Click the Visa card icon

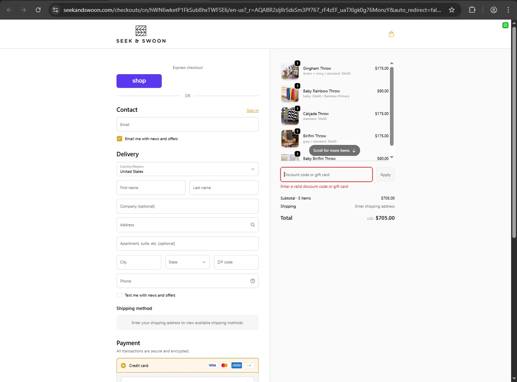point(212,365)
